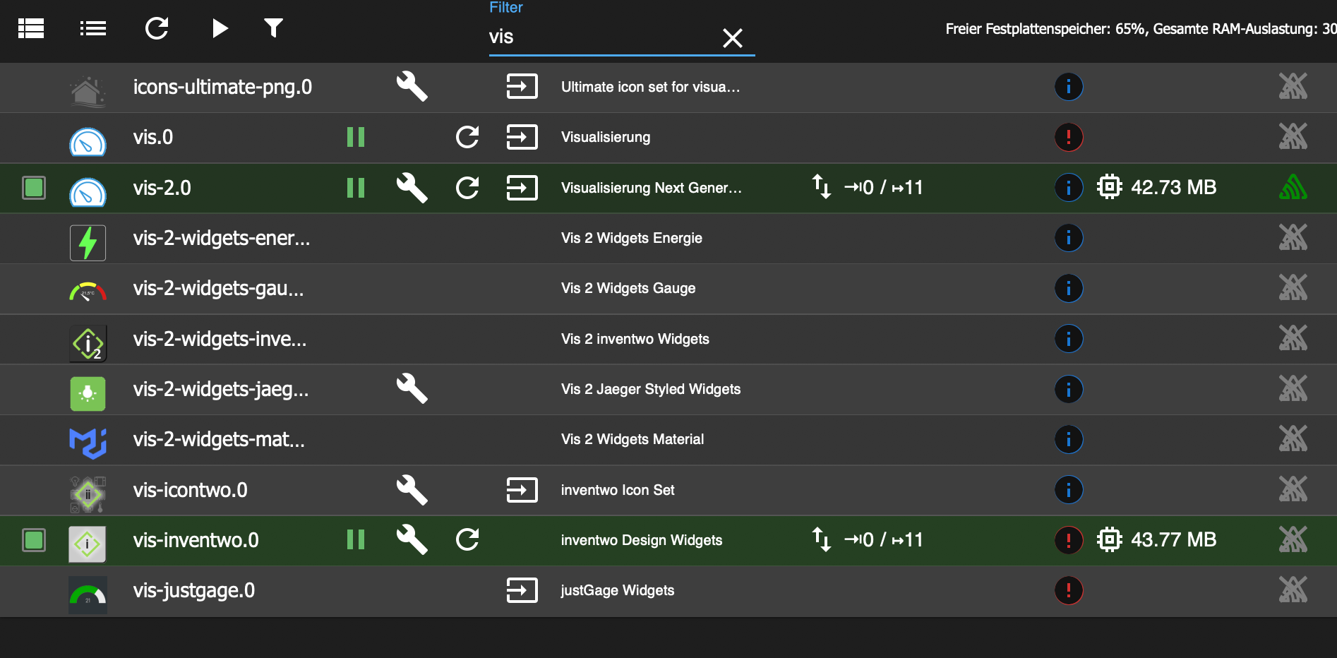1337x658 pixels.
Task: Restart the vis-2.0 instance
Action: (467, 188)
